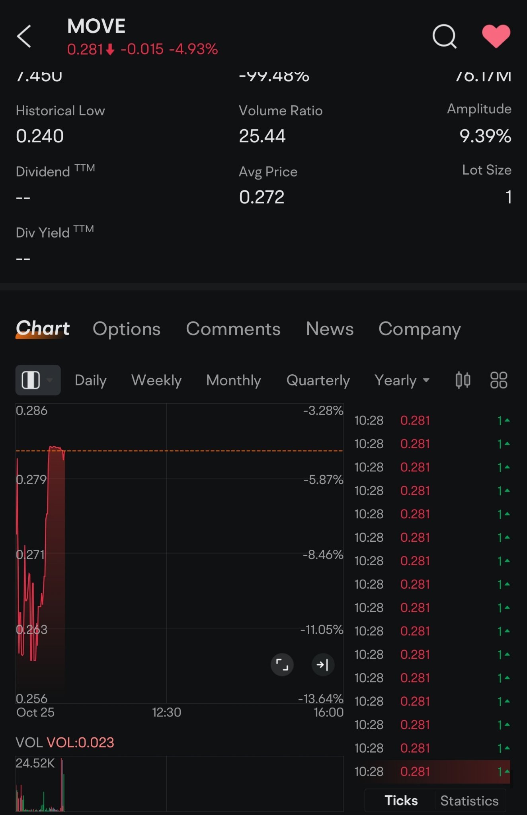This screenshot has width=527, height=815.
Task: Tap the -13.64% axis label
Action: pos(321,698)
